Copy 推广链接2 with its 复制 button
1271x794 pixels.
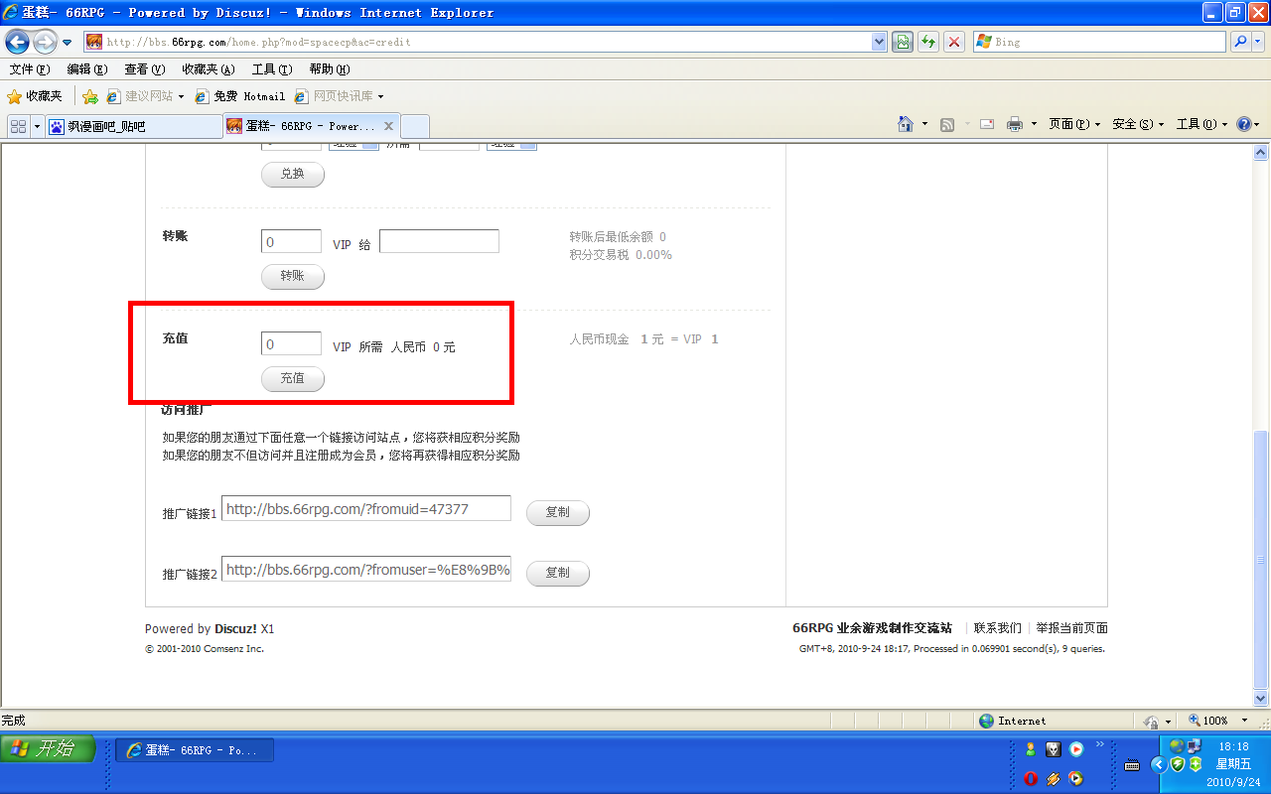558,574
